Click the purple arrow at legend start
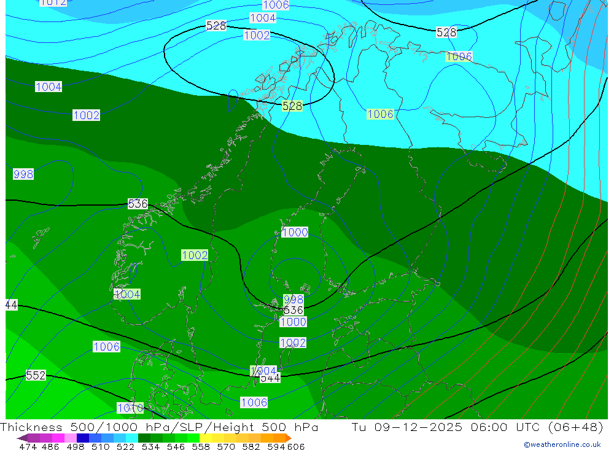The width and height of the screenshot is (614, 450). click(x=22, y=438)
